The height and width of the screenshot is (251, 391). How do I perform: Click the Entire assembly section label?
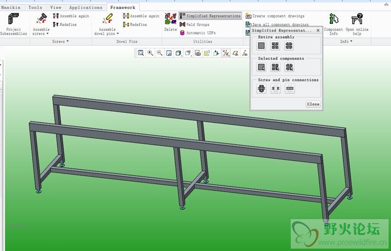(277, 37)
